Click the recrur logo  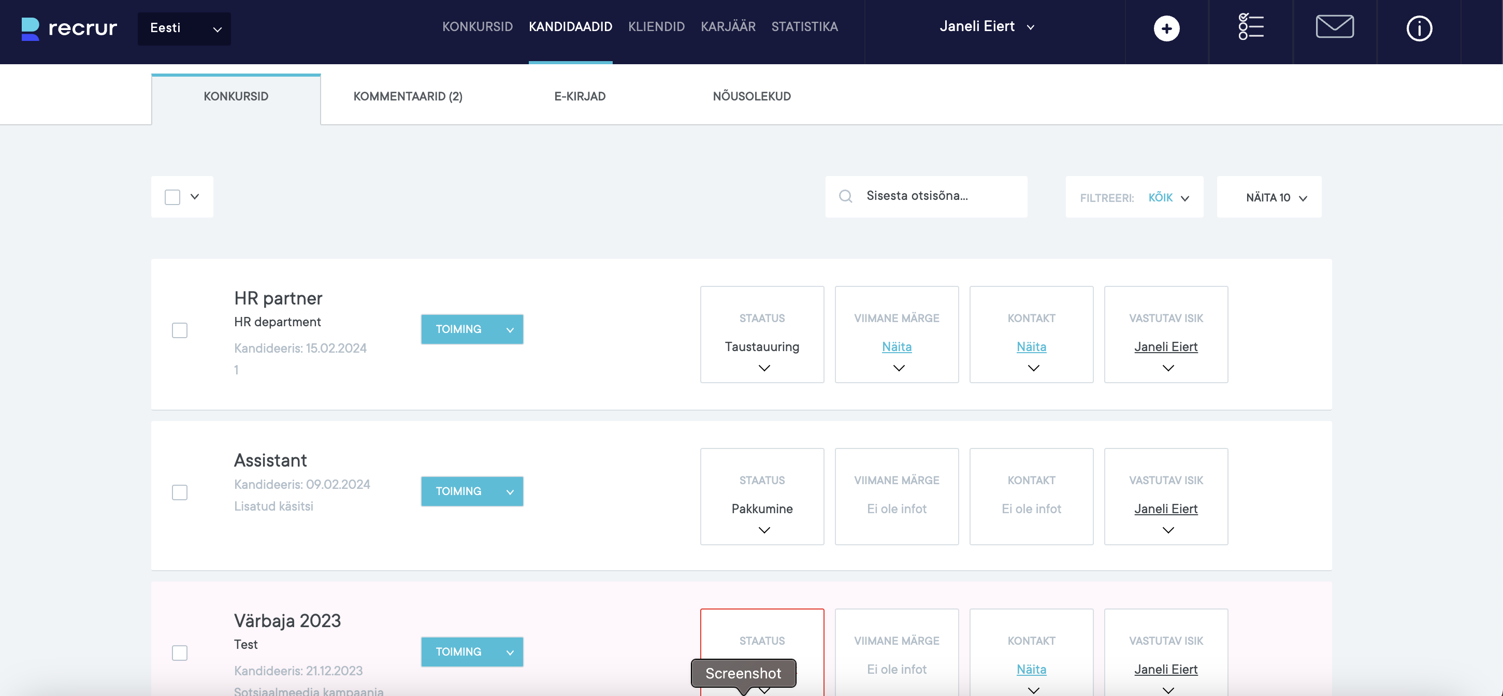(x=69, y=28)
